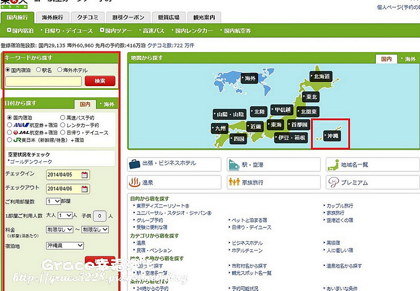
Task: Select 東北 region on the map
Action: [x=311, y=97]
